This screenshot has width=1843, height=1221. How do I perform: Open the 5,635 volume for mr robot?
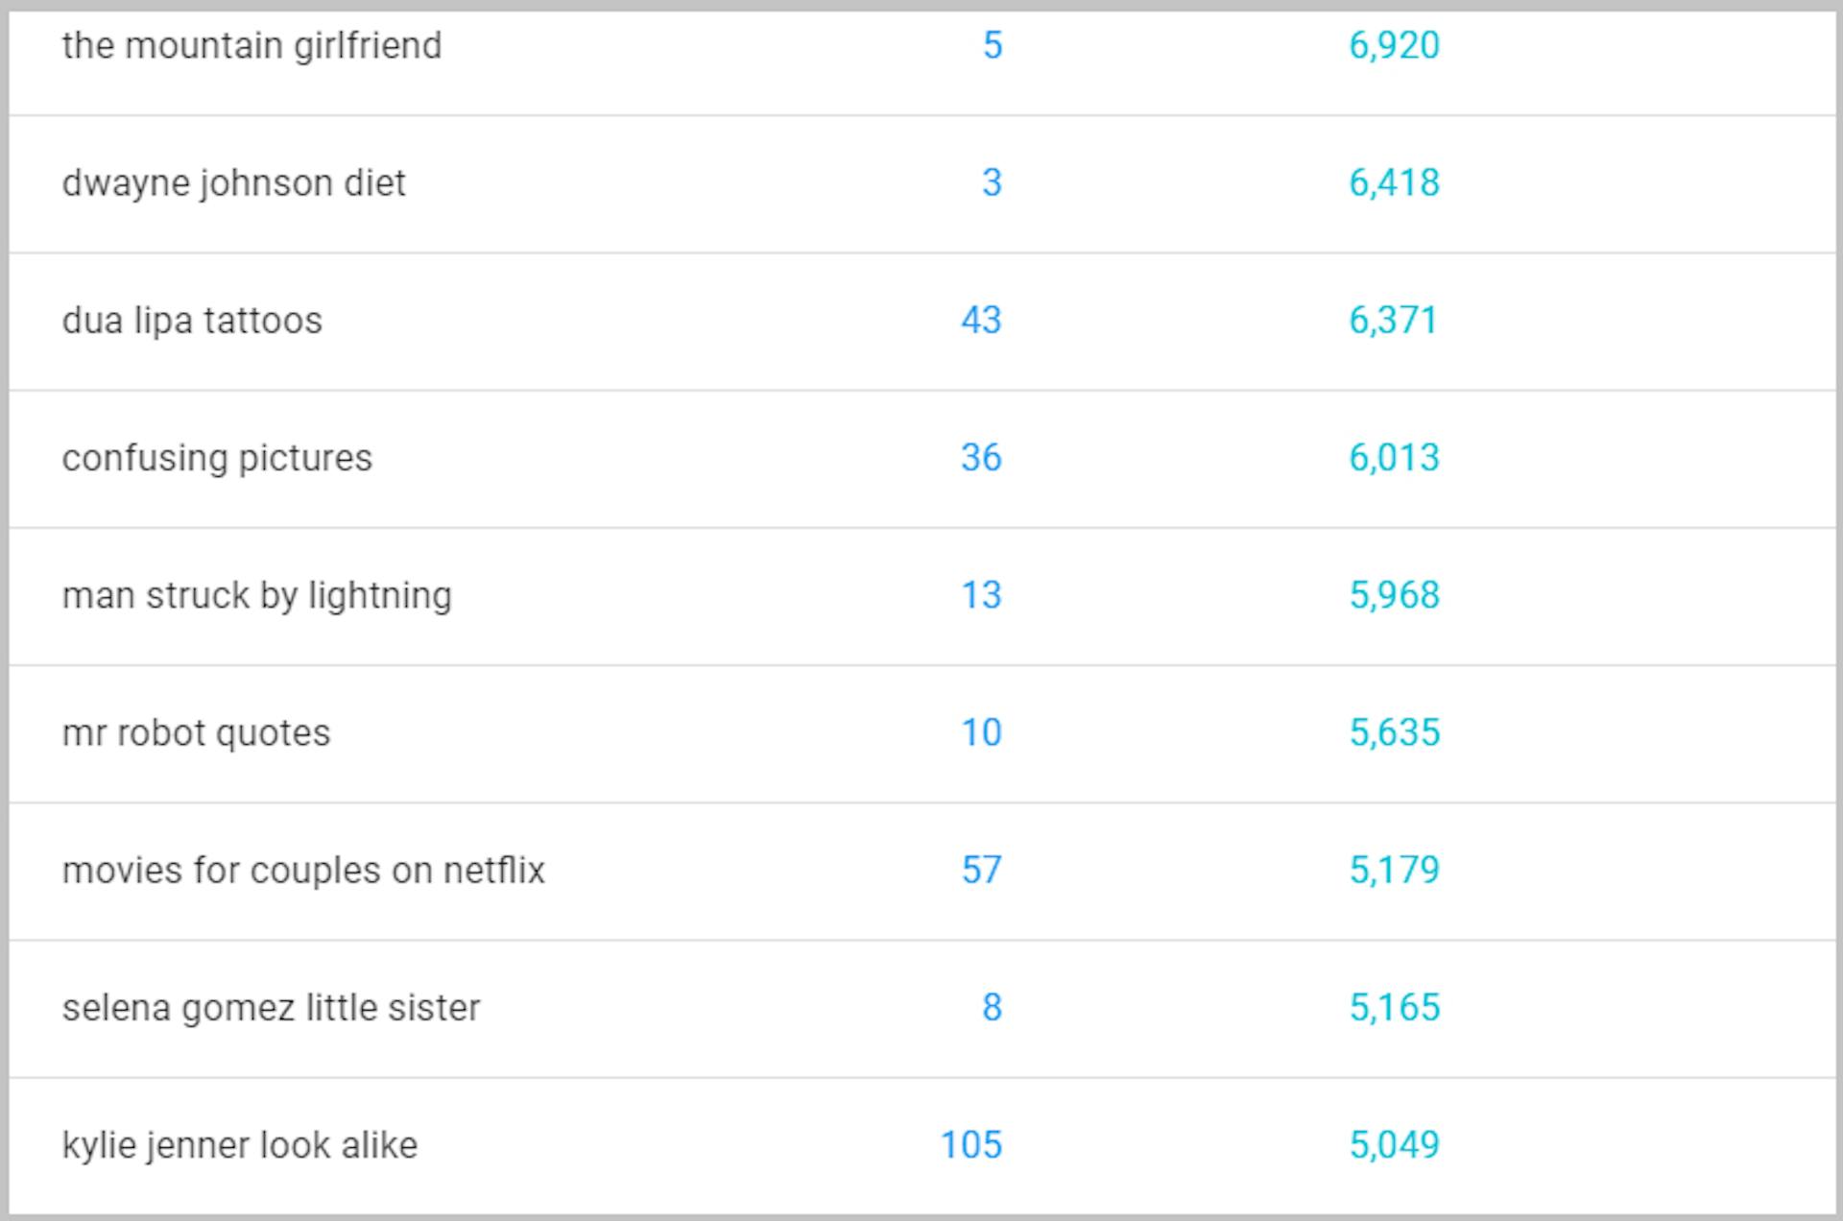point(1394,733)
